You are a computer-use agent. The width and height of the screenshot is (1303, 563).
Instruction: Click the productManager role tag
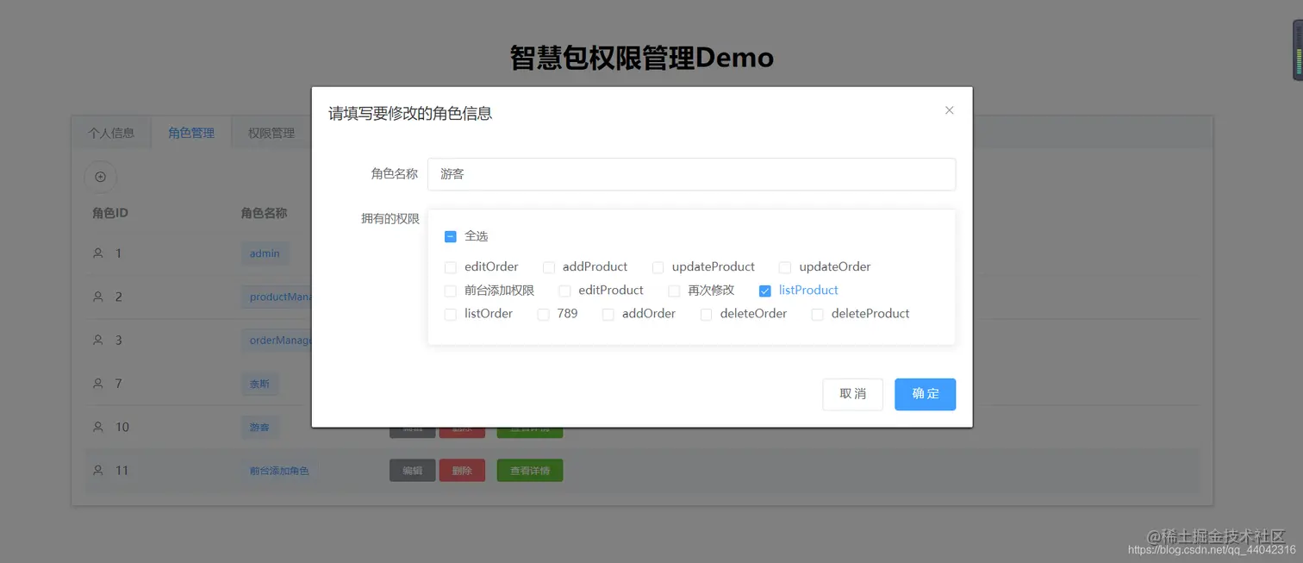coord(277,297)
